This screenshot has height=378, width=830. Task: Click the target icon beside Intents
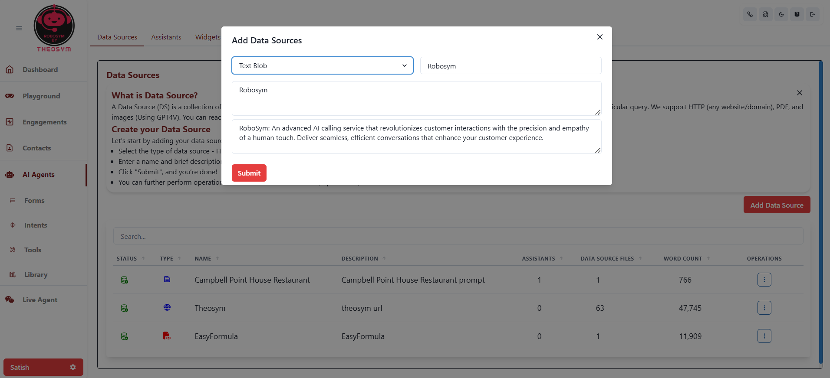(x=13, y=225)
